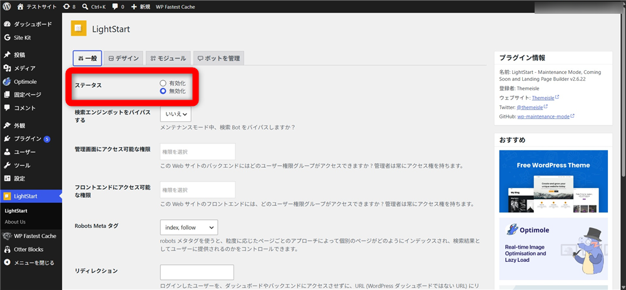
Task: Click the ステータス label
Action: (x=88, y=85)
